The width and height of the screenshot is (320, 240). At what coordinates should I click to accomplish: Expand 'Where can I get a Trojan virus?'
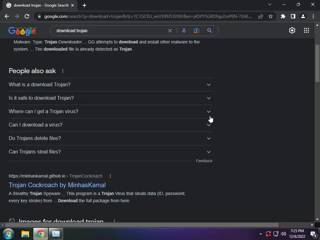click(111, 112)
